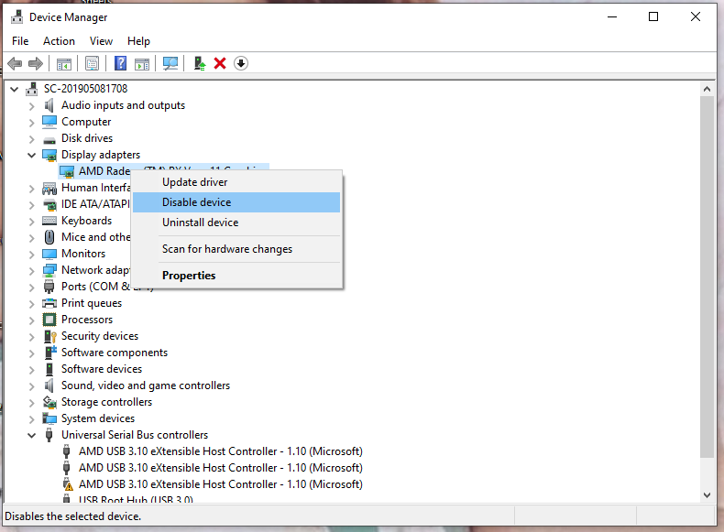The height and width of the screenshot is (532, 724).
Task: Open Properties from the context menu
Action: click(236, 276)
